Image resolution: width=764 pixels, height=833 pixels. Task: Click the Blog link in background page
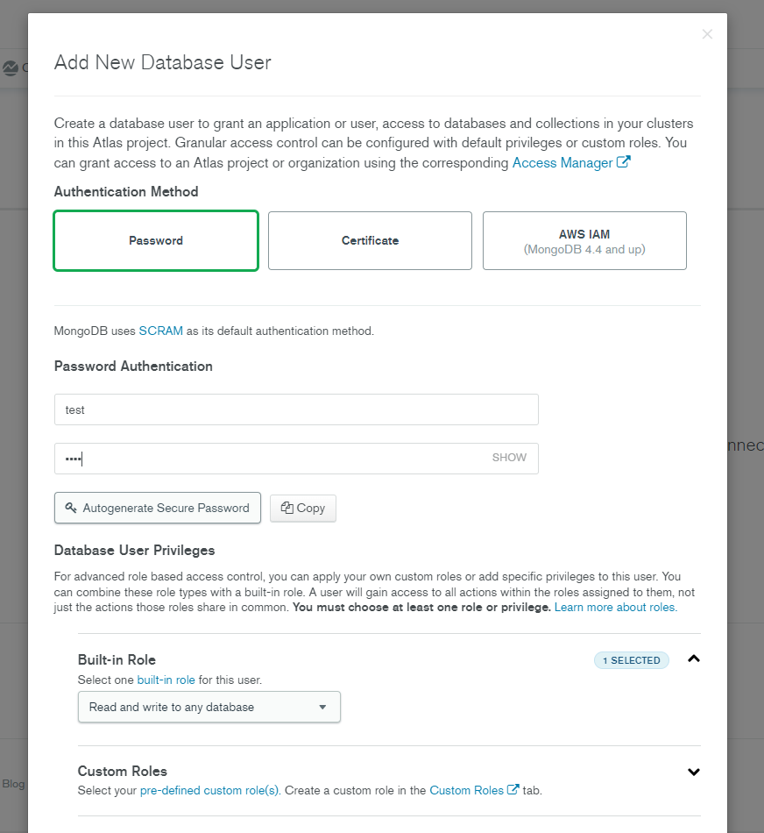point(13,784)
